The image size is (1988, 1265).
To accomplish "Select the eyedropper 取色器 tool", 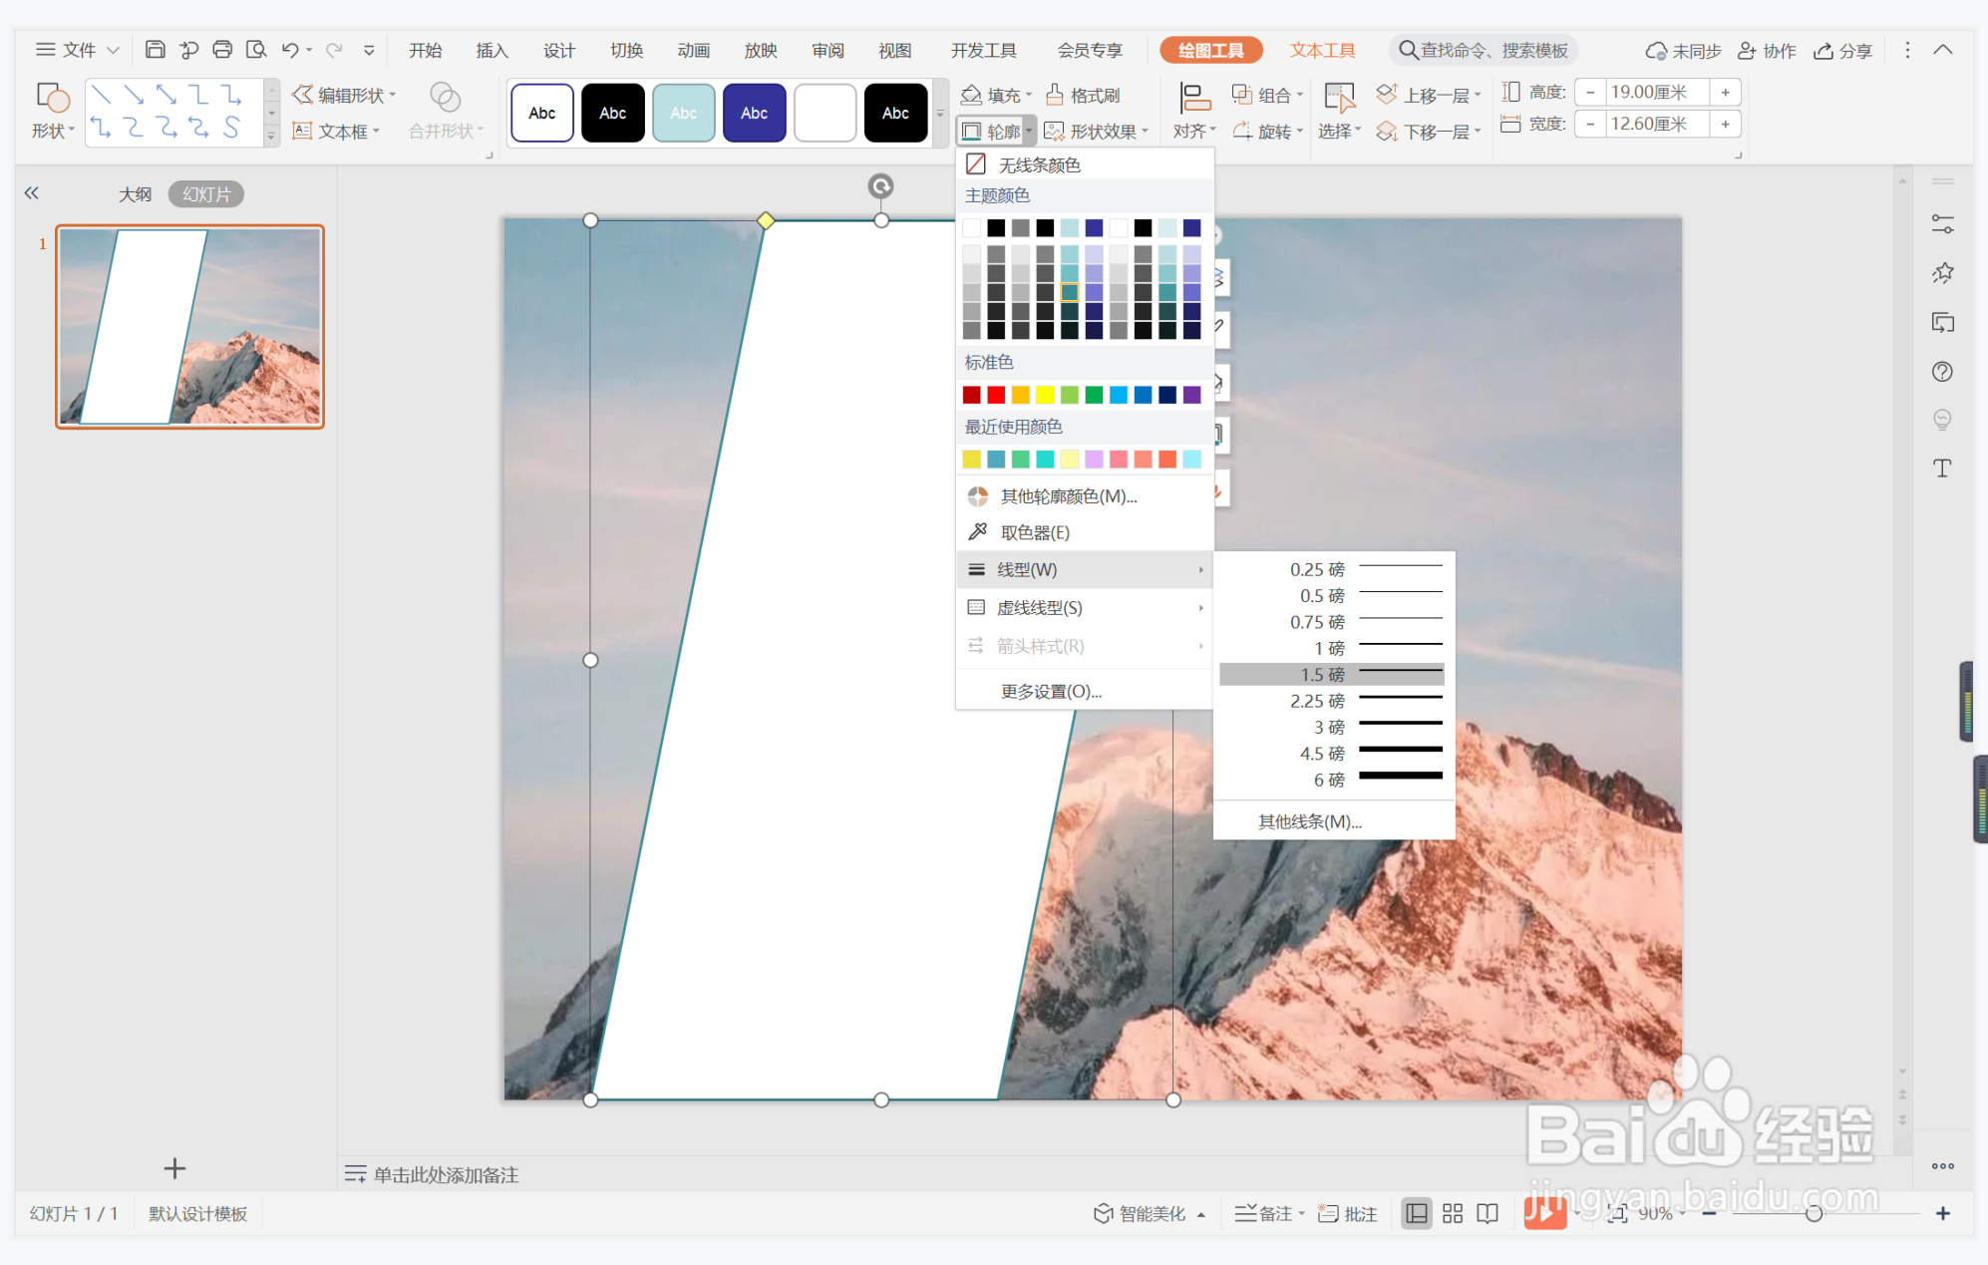I will click(x=1034, y=532).
